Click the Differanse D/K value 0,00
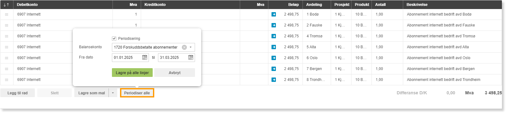Image resolution: width=506 pixels, height=113 pixels. pyautogui.click(x=451, y=93)
